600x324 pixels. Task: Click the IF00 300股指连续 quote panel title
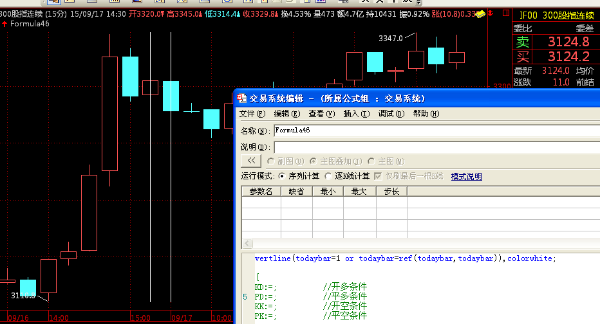coord(557,15)
